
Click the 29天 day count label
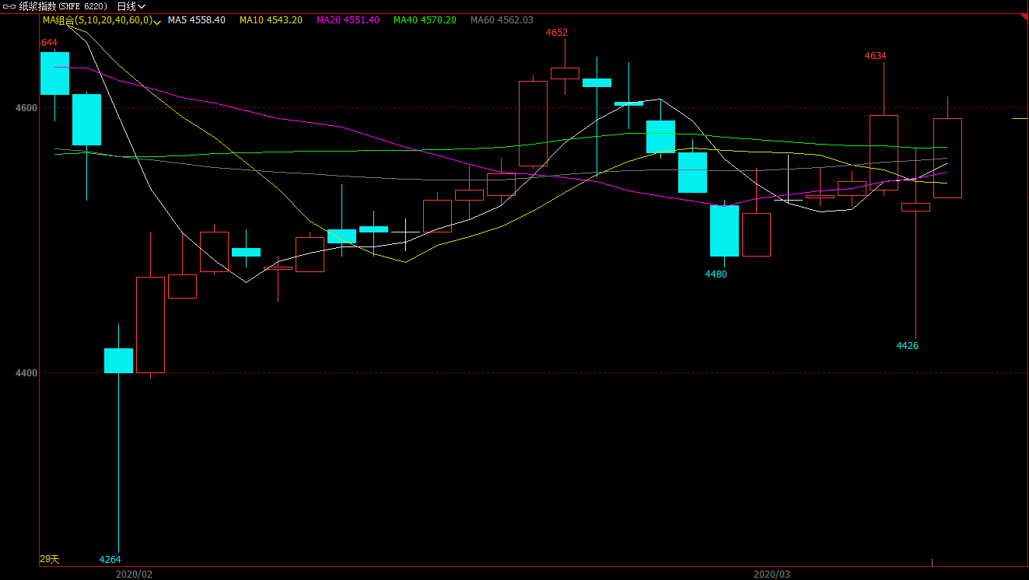(50, 560)
